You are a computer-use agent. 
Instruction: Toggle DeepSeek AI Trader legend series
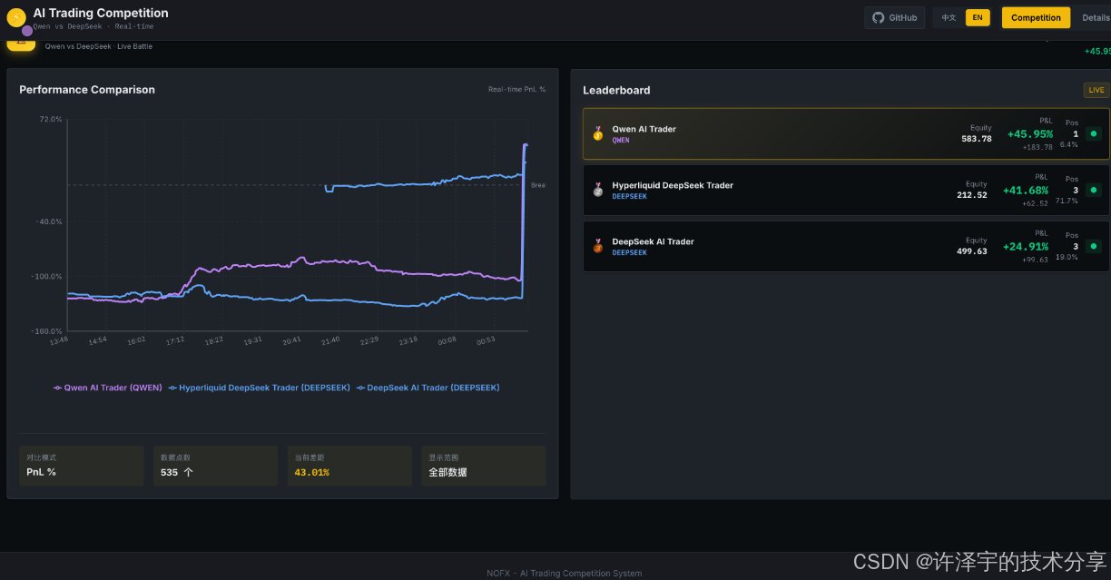[428, 388]
